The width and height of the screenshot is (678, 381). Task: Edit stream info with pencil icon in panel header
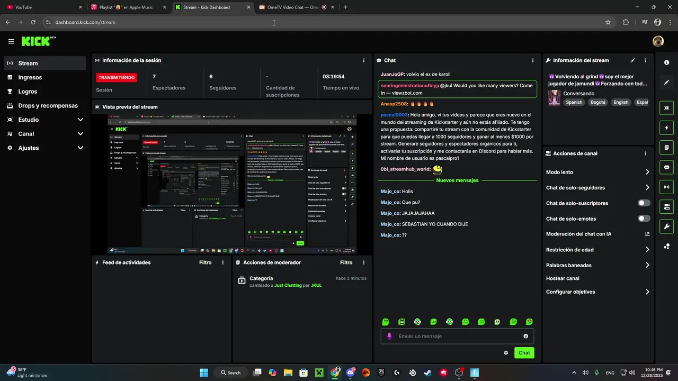click(632, 60)
